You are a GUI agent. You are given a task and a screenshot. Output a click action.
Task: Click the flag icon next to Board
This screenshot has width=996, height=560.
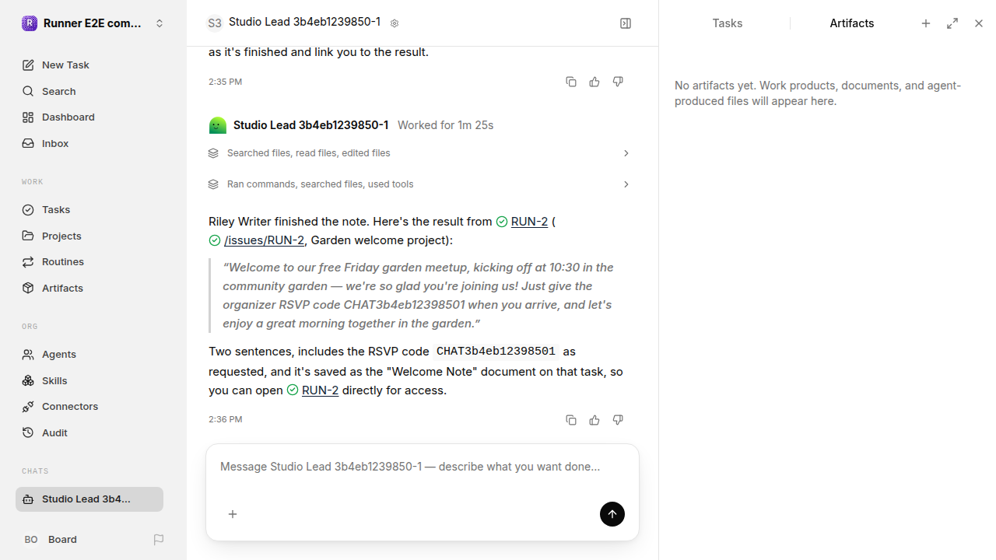pyautogui.click(x=159, y=540)
